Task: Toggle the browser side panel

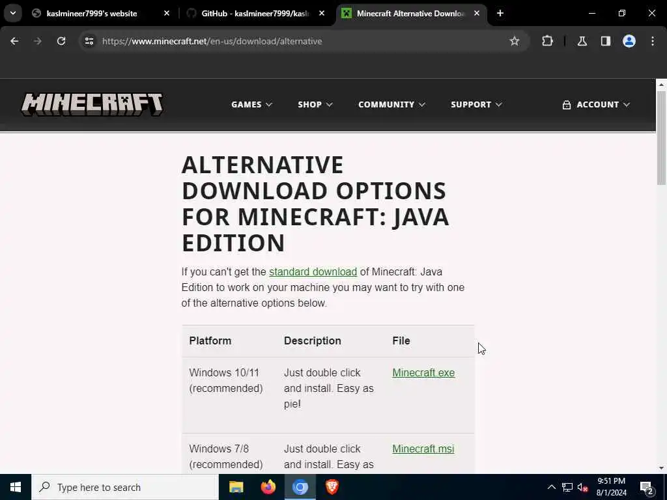Action: coord(605,41)
